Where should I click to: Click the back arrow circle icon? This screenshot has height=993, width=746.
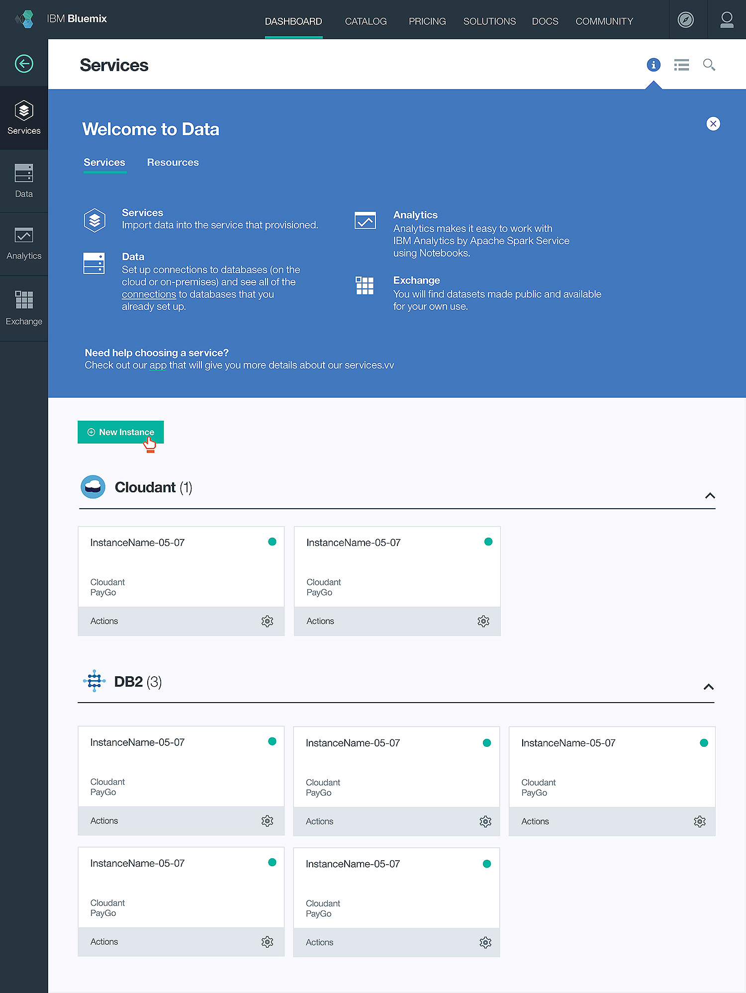24,64
